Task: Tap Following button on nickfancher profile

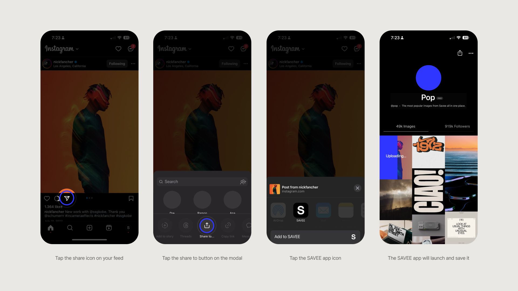Action: pyautogui.click(x=117, y=64)
